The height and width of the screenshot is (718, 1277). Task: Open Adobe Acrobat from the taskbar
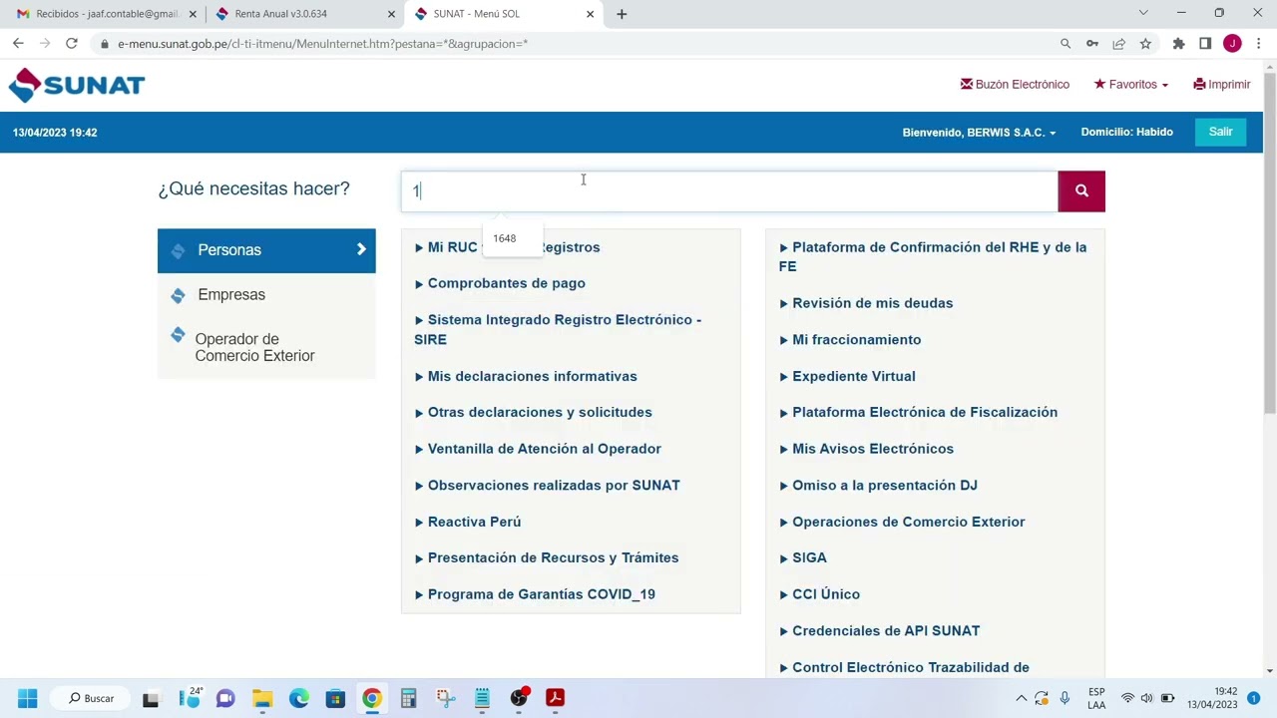[555, 698]
